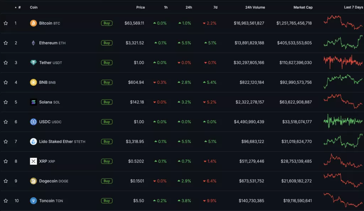
Task: Click Buy button for Toncoin
Action: [107, 201]
